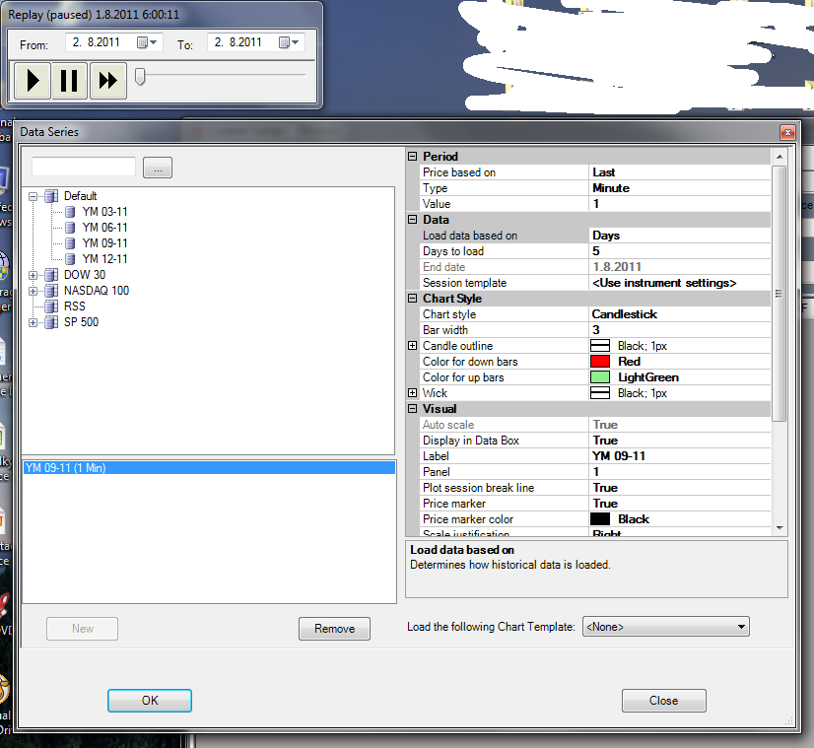This screenshot has width=814, height=748.
Task: Expand the Candle outline property
Action: click(412, 346)
